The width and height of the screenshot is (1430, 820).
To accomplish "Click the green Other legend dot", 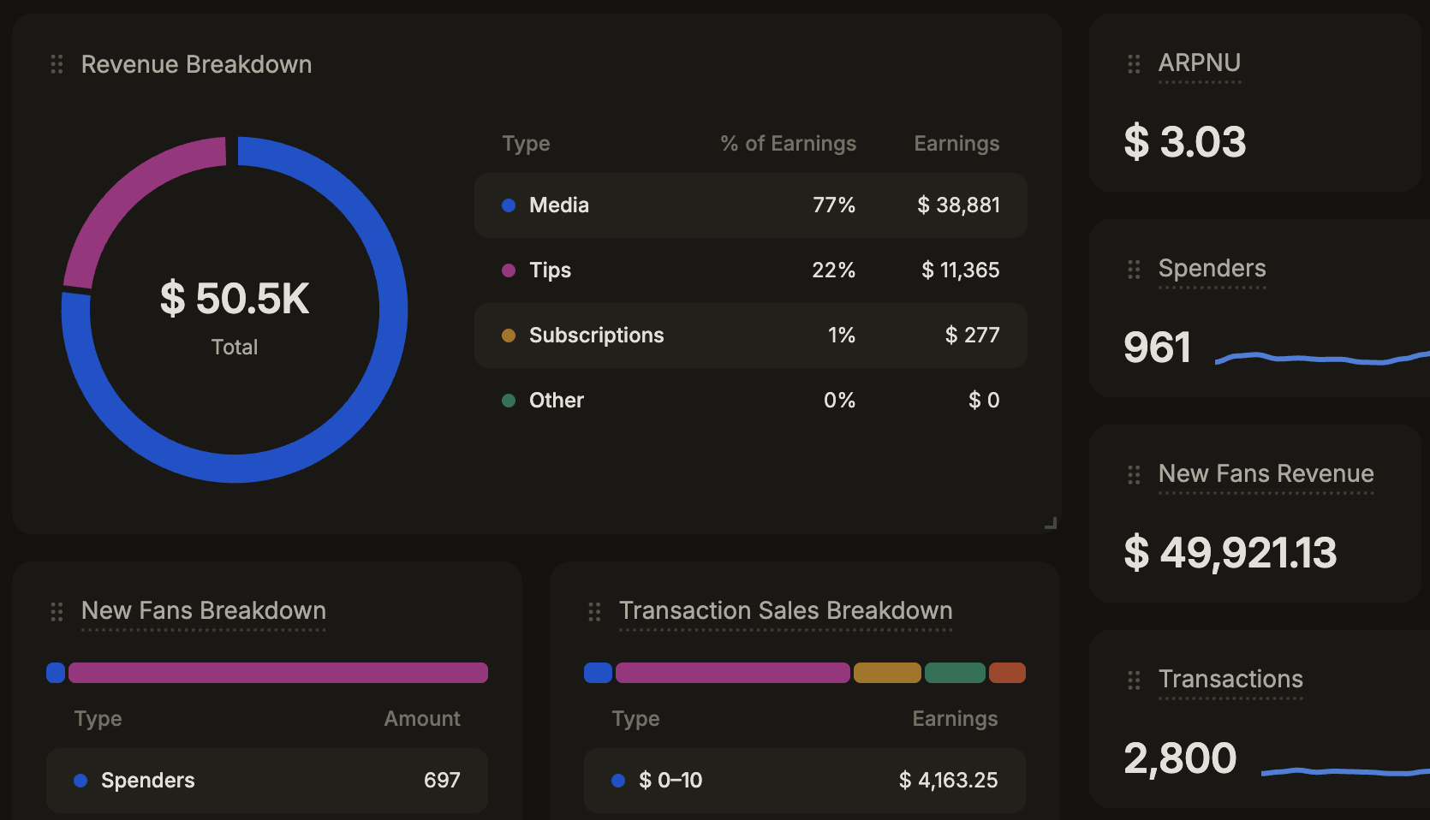I will tap(509, 401).
